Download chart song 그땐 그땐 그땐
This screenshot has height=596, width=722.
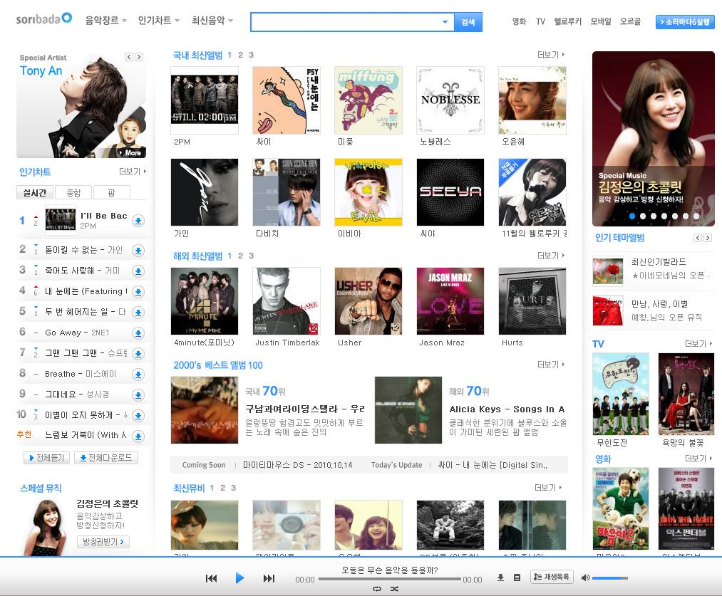pyautogui.click(x=138, y=354)
